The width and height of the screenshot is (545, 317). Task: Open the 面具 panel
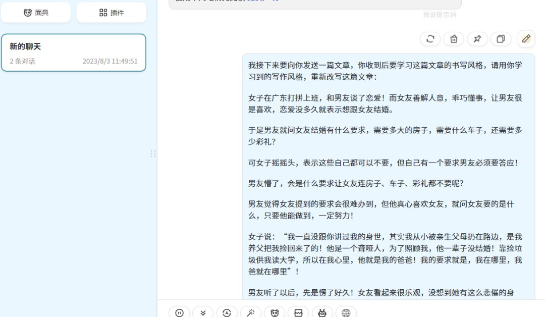click(35, 12)
